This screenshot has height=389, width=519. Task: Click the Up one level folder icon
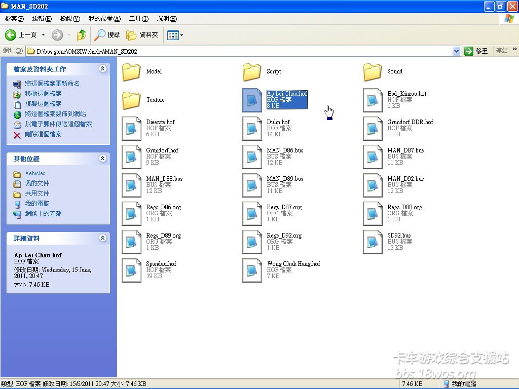tap(81, 35)
